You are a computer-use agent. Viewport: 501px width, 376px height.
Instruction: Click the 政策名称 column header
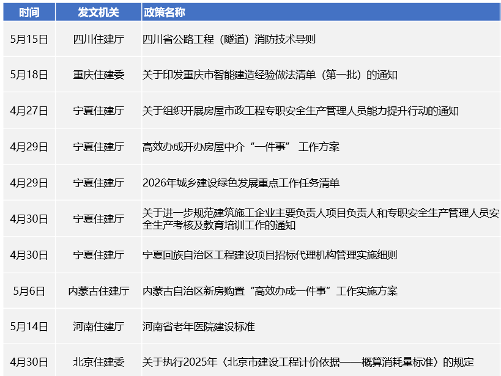coord(321,12)
